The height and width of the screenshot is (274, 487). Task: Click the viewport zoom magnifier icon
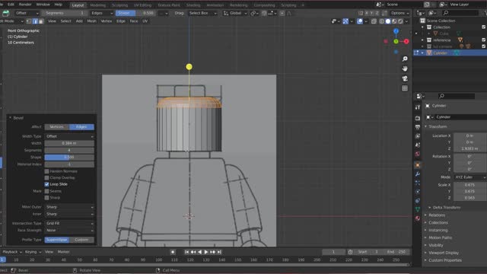click(405, 59)
